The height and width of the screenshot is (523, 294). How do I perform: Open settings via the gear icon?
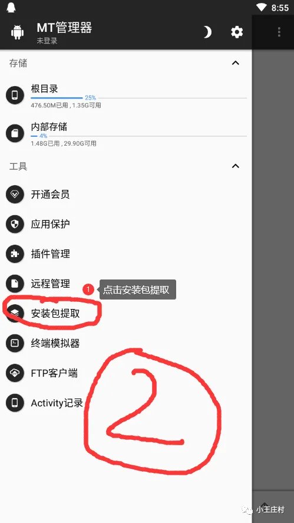[x=237, y=32]
